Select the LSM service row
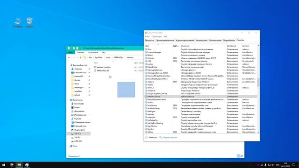Screen dimensions: 299x168 pyautogui.click(x=200, y=61)
